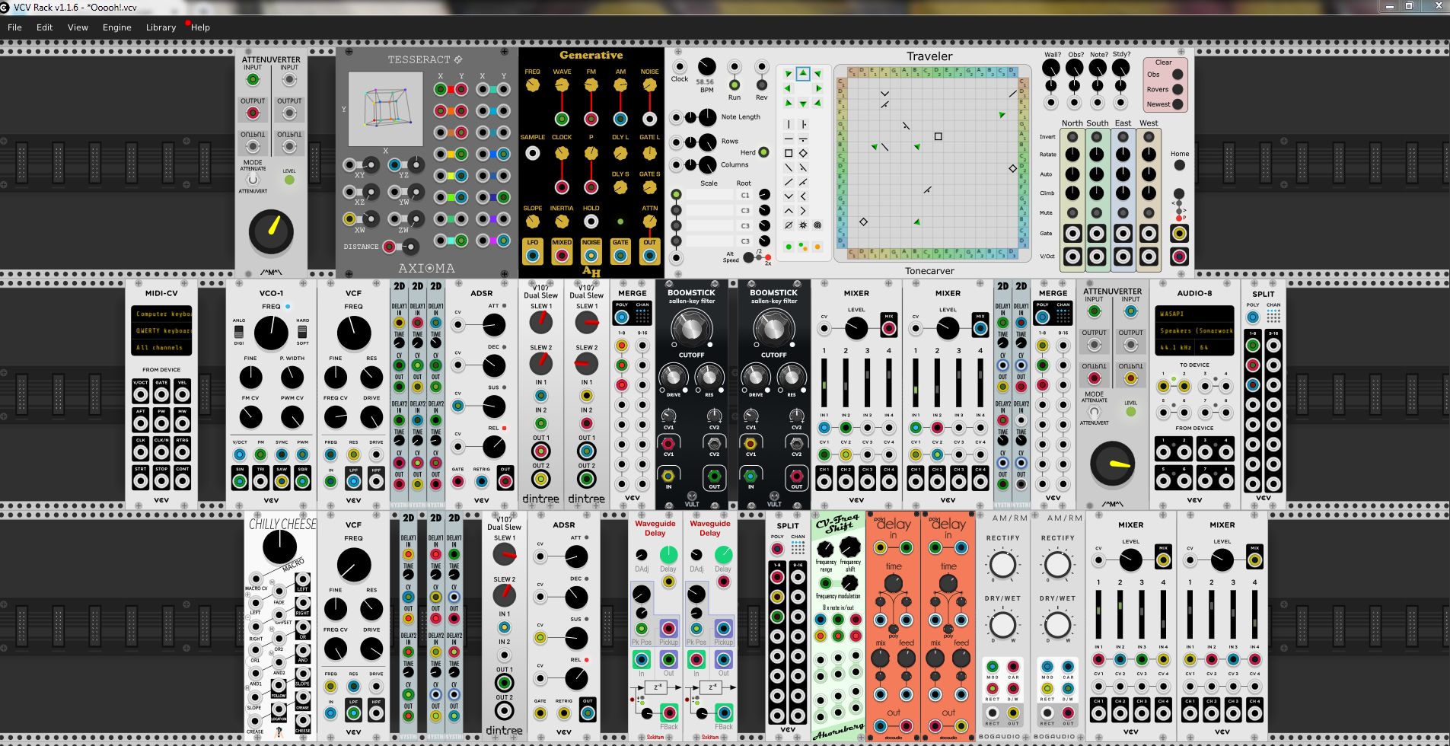This screenshot has height=746, width=1450.
Task: Flip the VCO-1 HARD/SOFT sync switch
Action: (x=302, y=333)
